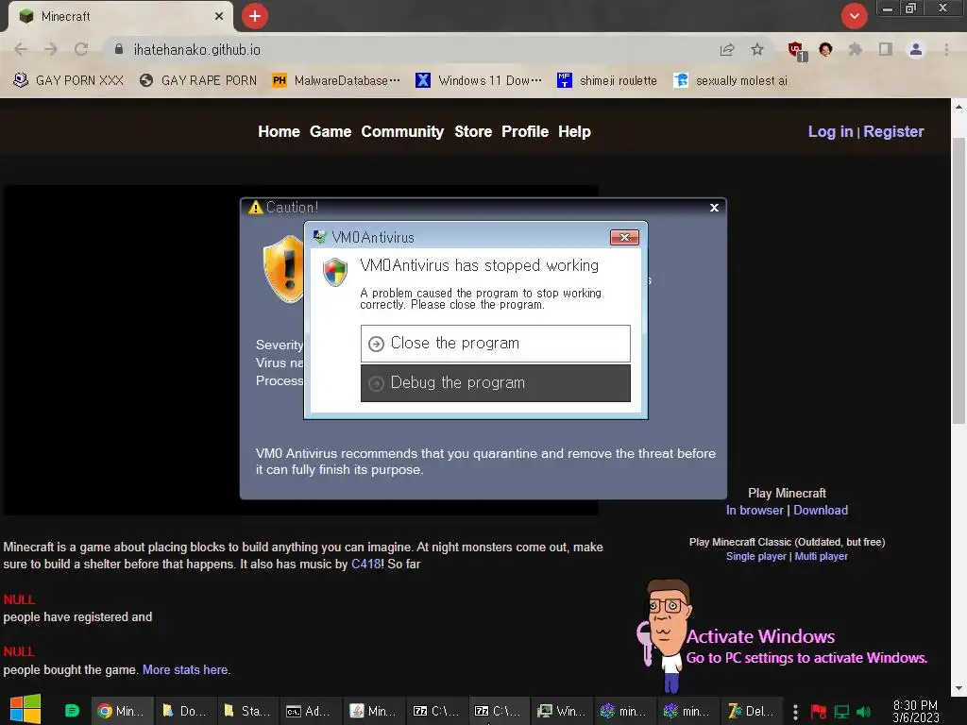Open the More stats here link
The image size is (967, 725).
pos(185,669)
